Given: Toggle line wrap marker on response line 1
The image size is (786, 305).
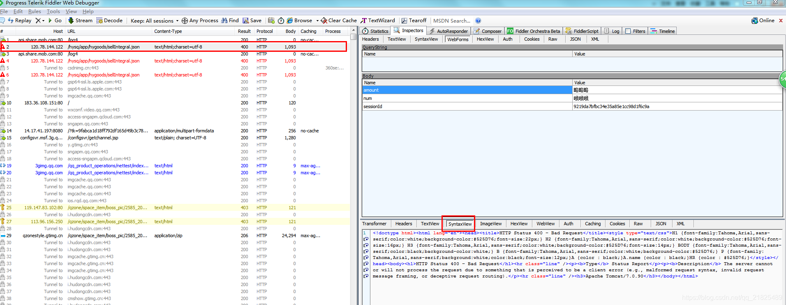Looking at the screenshot, I should pyautogui.click(x=366, y=239).
